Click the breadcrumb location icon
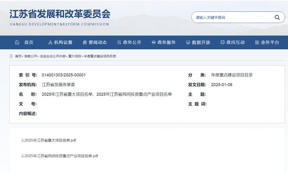The height and width of the screenshot is (173, 288). [11, 56]
